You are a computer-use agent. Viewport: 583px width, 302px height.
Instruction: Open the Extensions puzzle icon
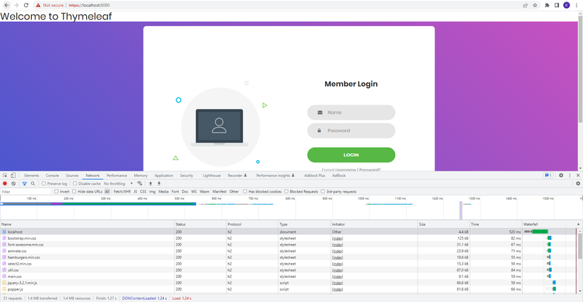point(547,5)
